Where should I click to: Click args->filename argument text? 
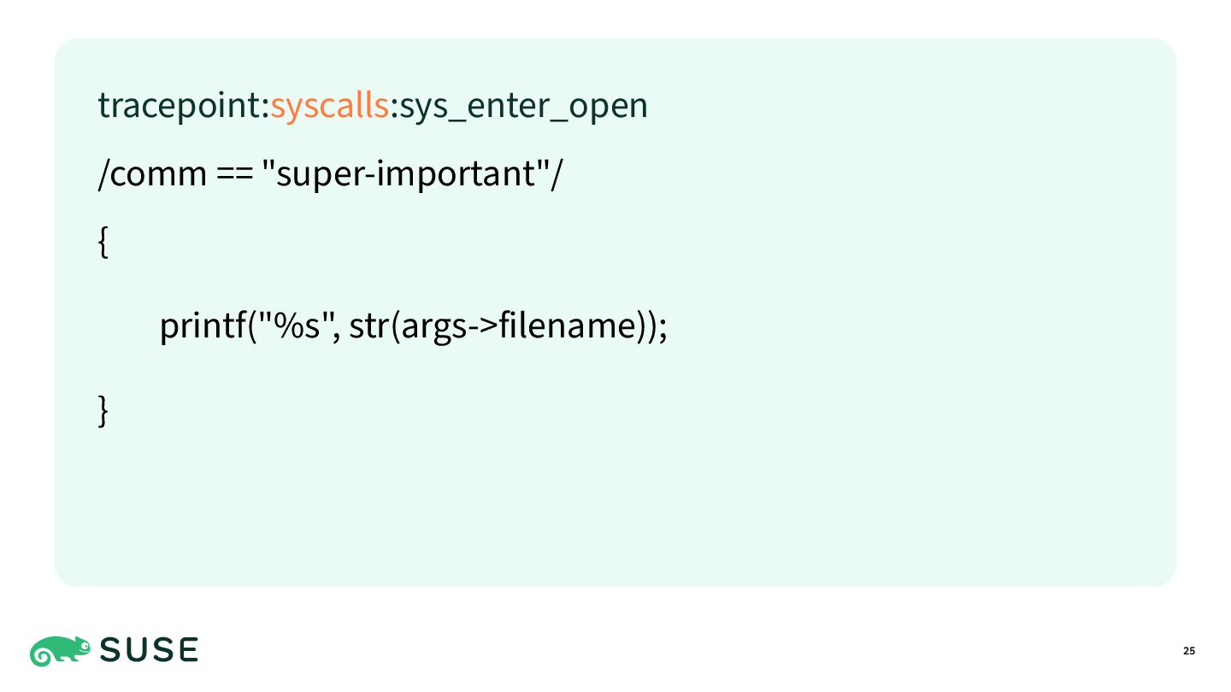pos(517,326)
